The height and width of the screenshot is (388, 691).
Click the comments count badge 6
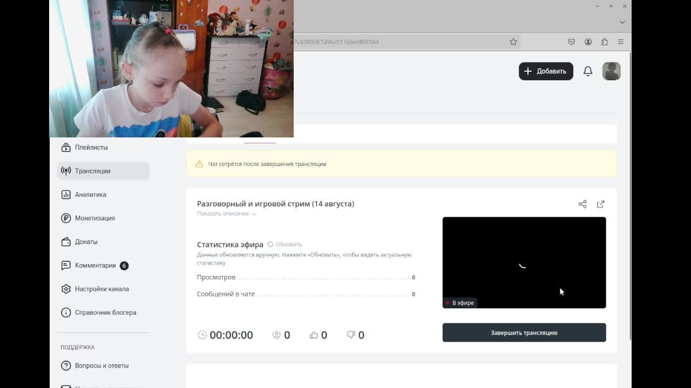[x=124, y=266]
